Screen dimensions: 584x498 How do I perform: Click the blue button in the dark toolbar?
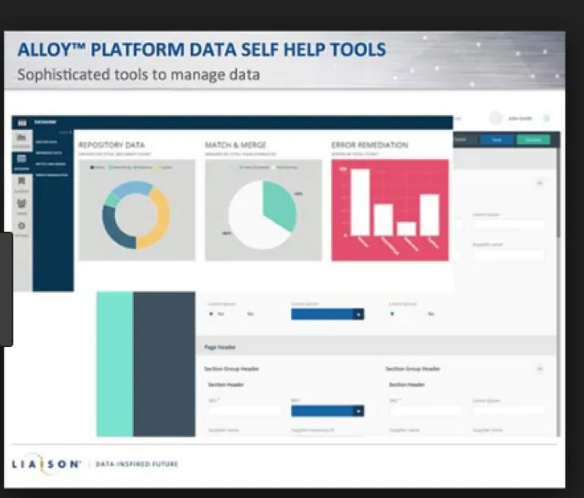tap(496, 140)
